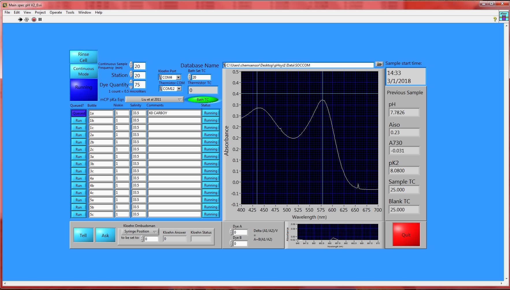The width and height of the screenshot is (510, 290).
Task: Click the pHsys VI icon at top right
Action: tap(504, 16)
